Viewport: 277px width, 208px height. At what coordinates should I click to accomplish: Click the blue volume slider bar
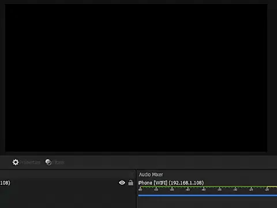(x=208, y=196)
